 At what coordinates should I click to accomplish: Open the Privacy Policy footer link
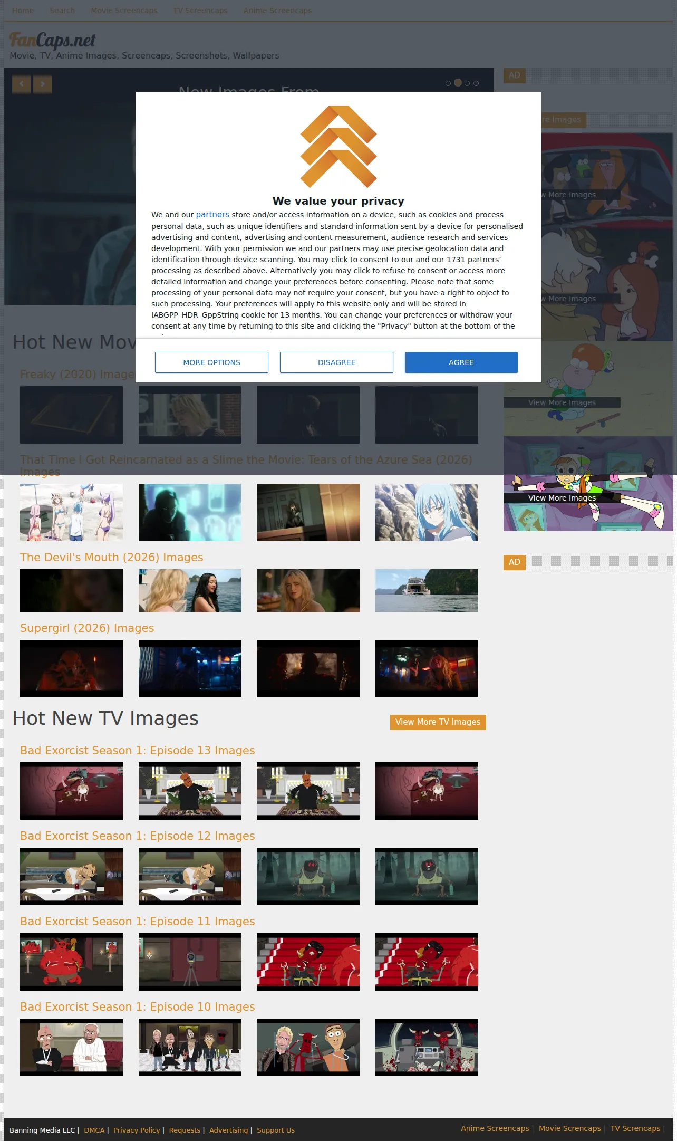(x=137, y=1130)
